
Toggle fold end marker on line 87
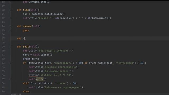click(10, 79)
